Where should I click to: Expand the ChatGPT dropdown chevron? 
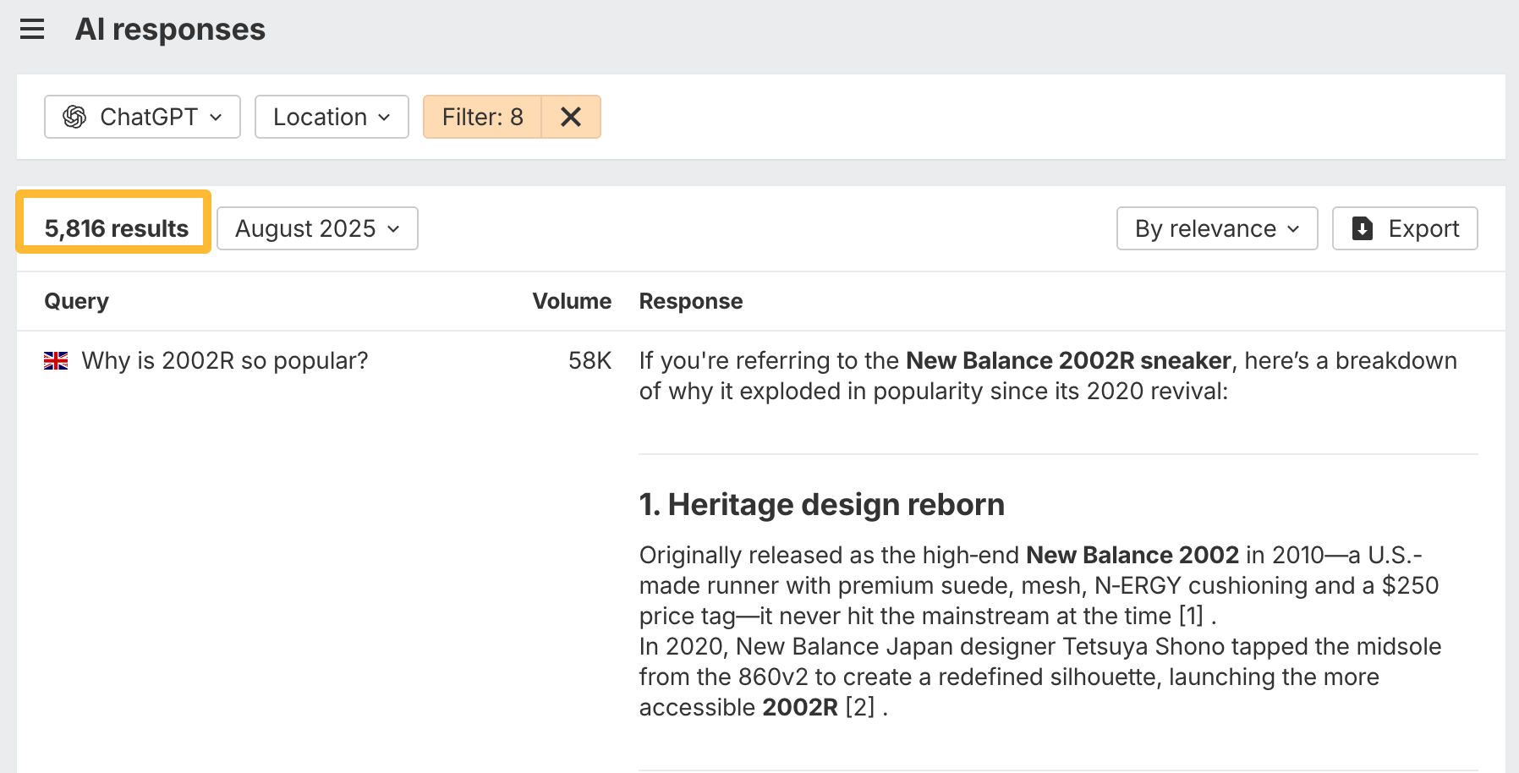click(x=216, y=117)
